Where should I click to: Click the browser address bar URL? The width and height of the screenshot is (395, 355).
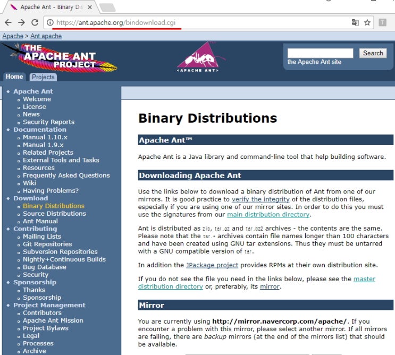pyautogui.click(x=116, y=23)
